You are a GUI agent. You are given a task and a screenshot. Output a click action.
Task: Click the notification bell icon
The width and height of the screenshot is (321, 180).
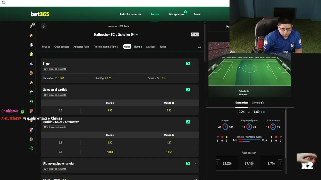point(199,46)
